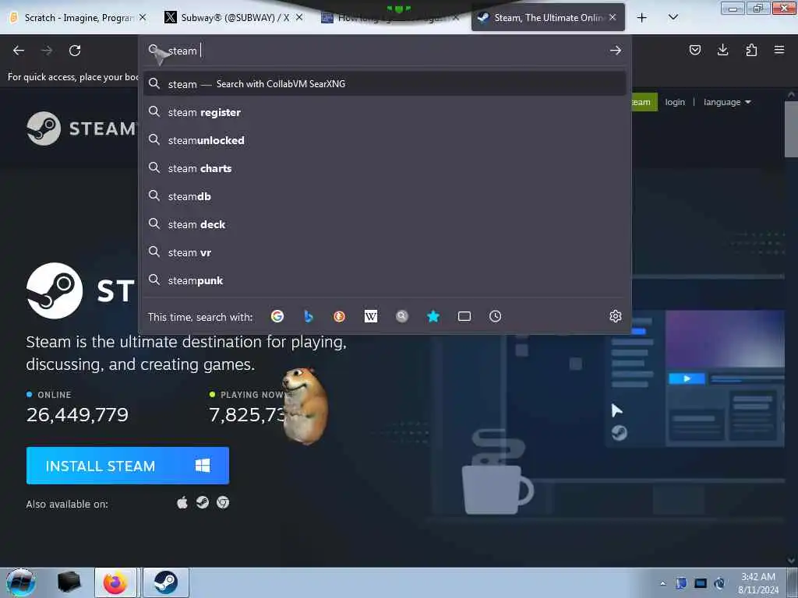Search open tabs with the tab icon

464,316
